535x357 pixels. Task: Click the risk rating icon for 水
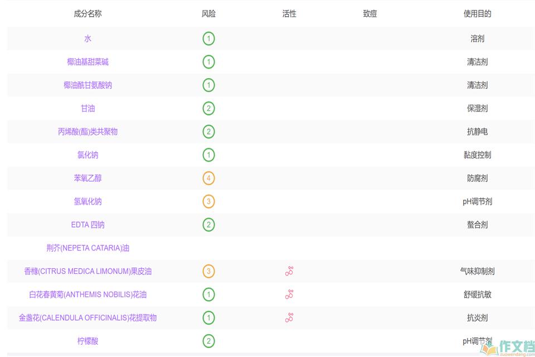pyautogui.click(x=208, y=38)
